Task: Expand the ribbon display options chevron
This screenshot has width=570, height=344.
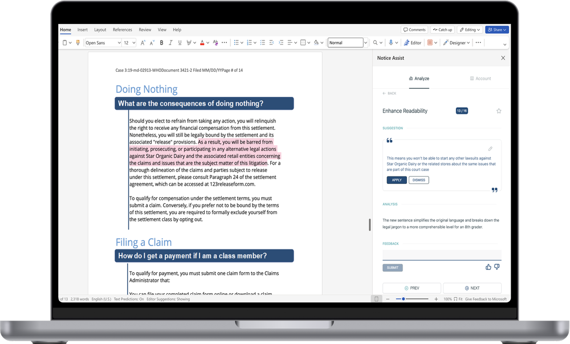Action: point(504,44)
